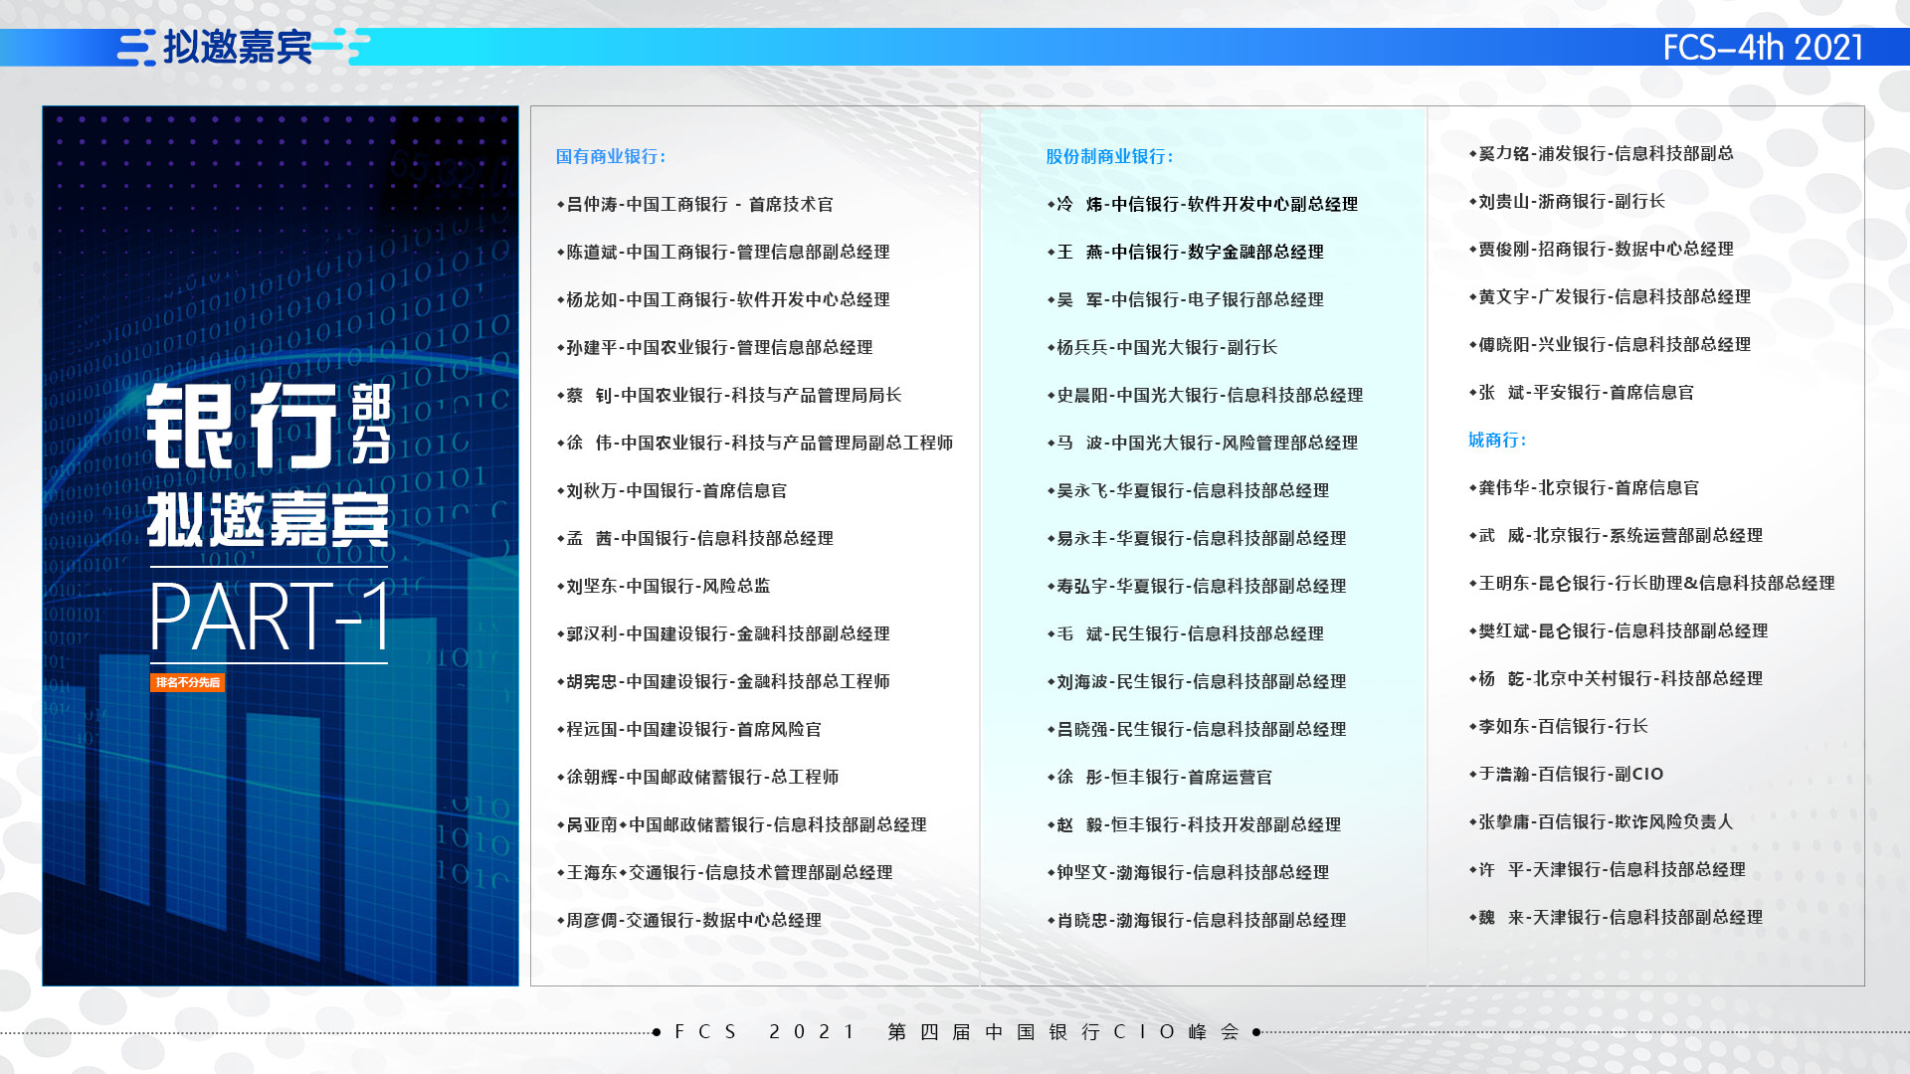Screen dimensions: 1910x1074
Task: Click 龚伟华-北京银行-首席信息官 entry
Action: coord(1584,487)
